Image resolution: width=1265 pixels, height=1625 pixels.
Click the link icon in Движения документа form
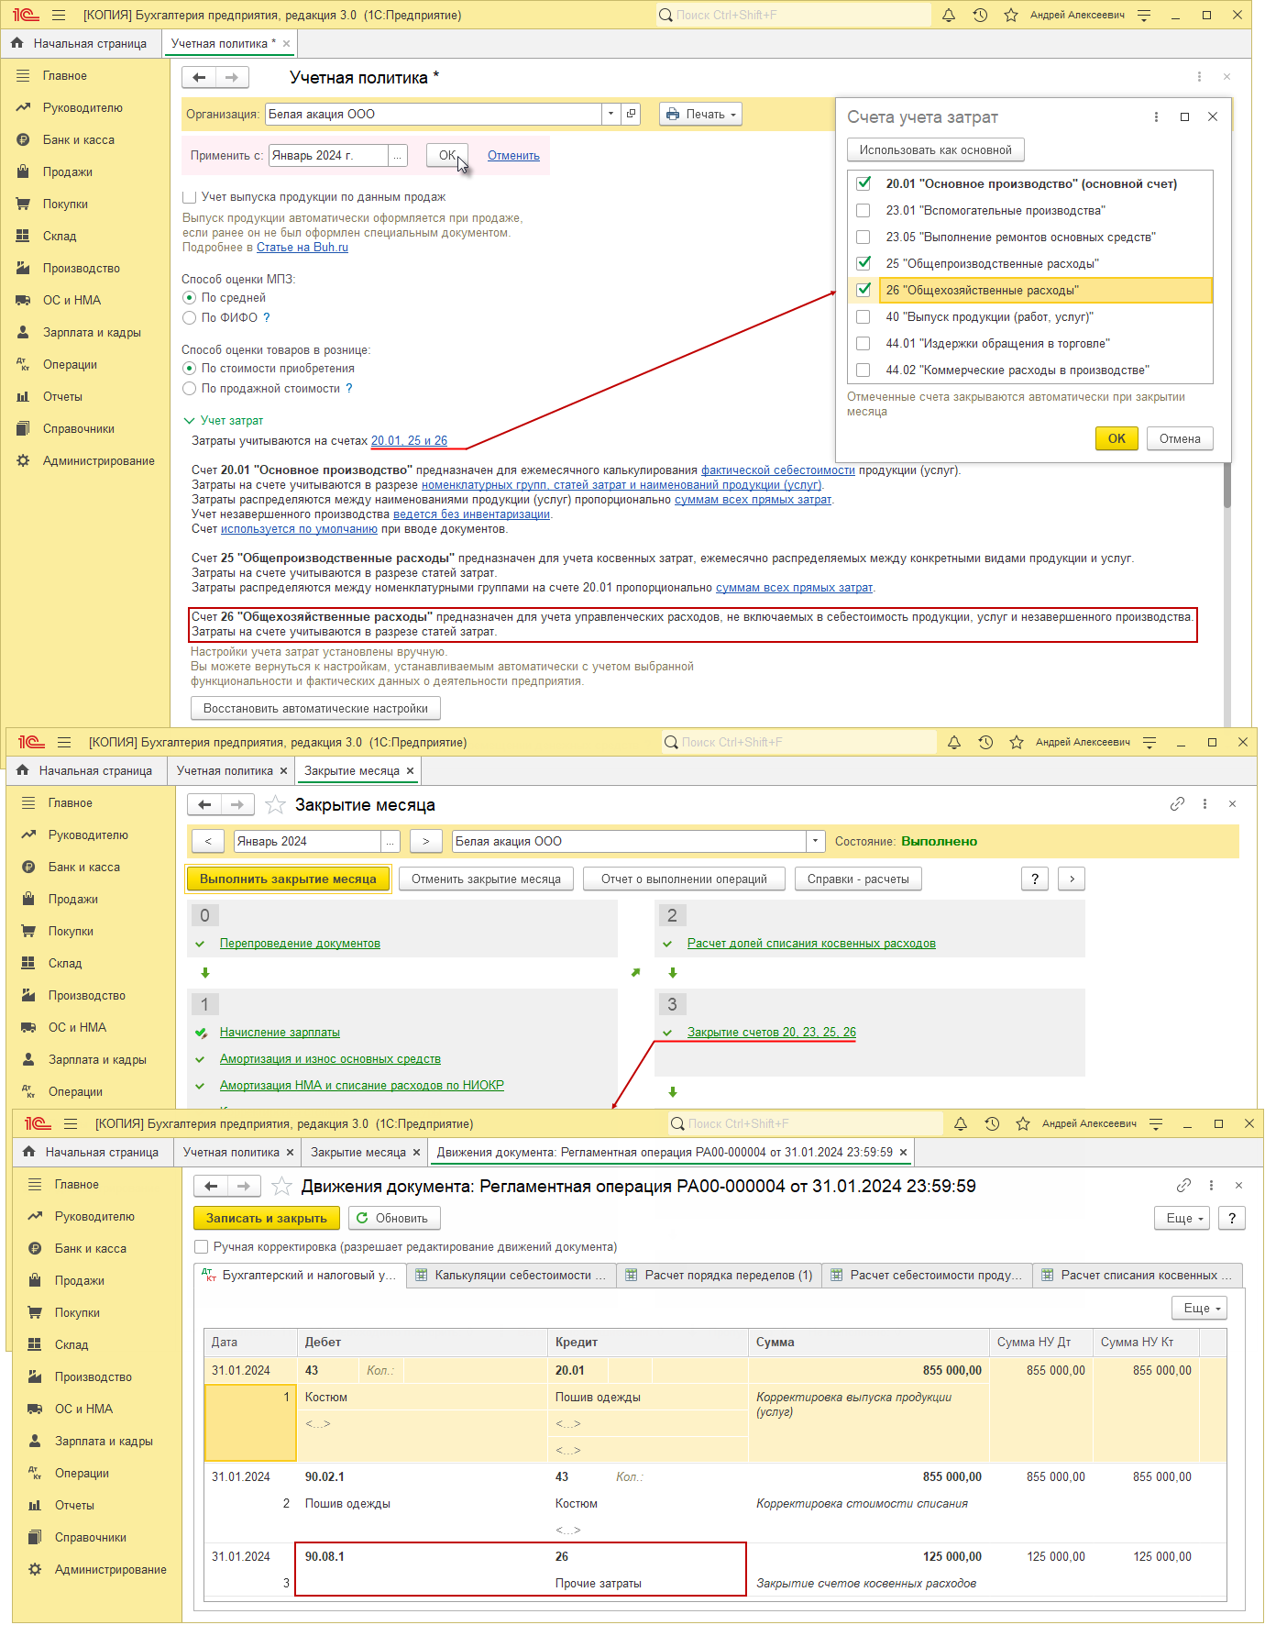coord(1183,1186)
